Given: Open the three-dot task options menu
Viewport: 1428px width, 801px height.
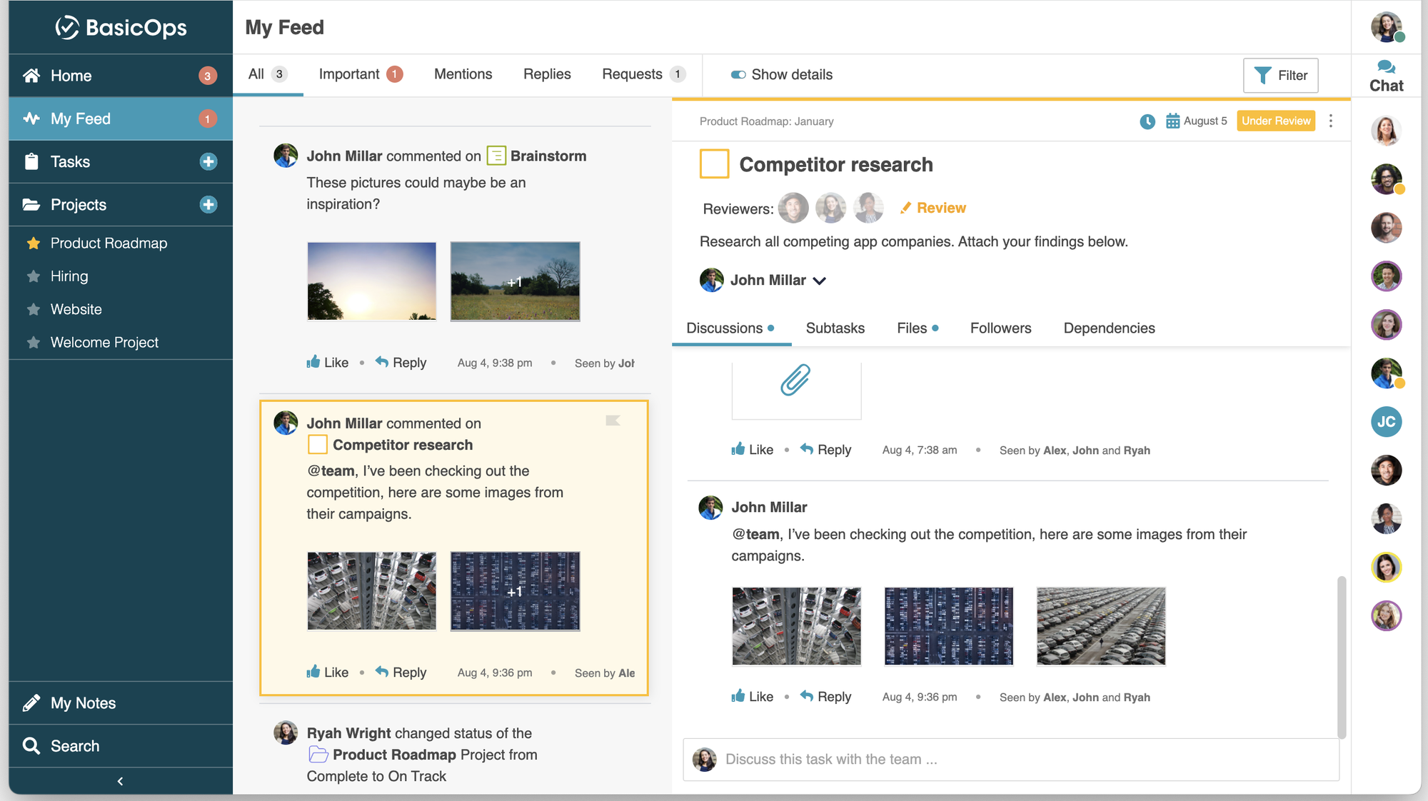Looking at the screenshot, I should (1331, 121).
